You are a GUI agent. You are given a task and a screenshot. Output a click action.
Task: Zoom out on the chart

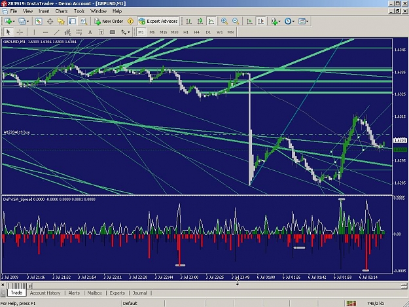coord(236,22)
